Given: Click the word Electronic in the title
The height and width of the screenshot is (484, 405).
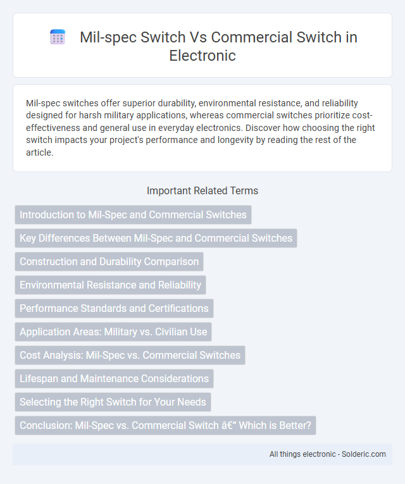Looking at the screenshot, I should [x=202, y=56].
